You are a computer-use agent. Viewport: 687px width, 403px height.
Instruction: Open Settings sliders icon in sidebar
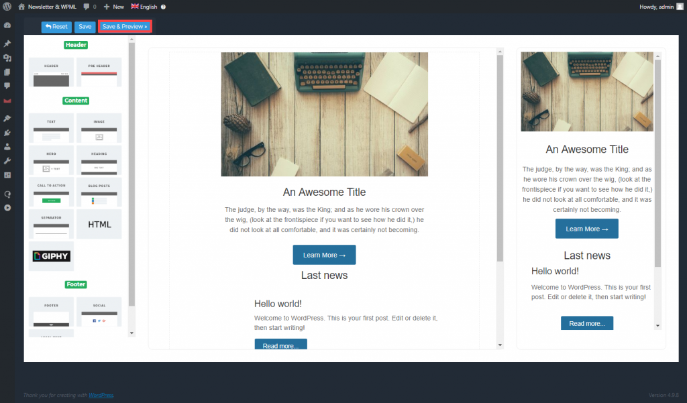point(7,175)
